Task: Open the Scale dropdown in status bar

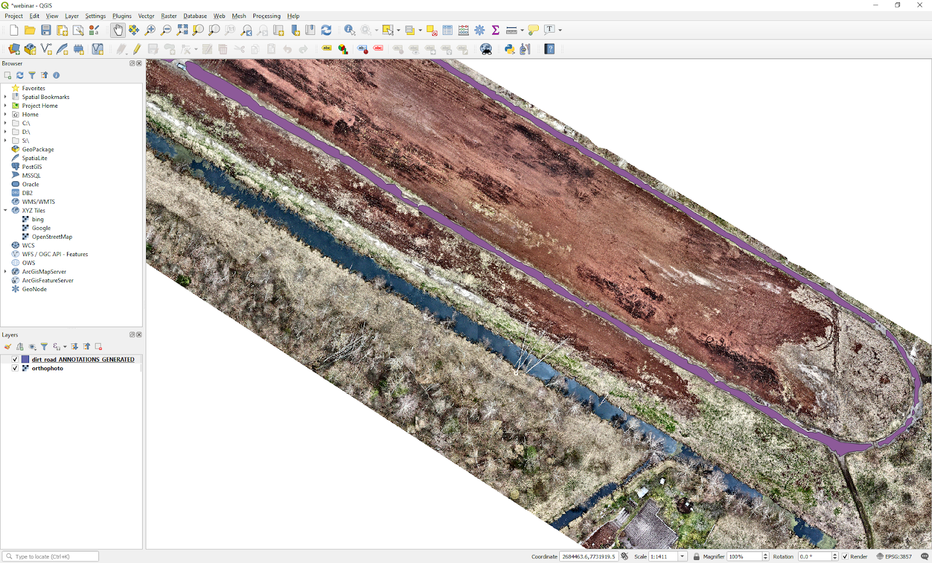Action: click(x=682, y=557)
